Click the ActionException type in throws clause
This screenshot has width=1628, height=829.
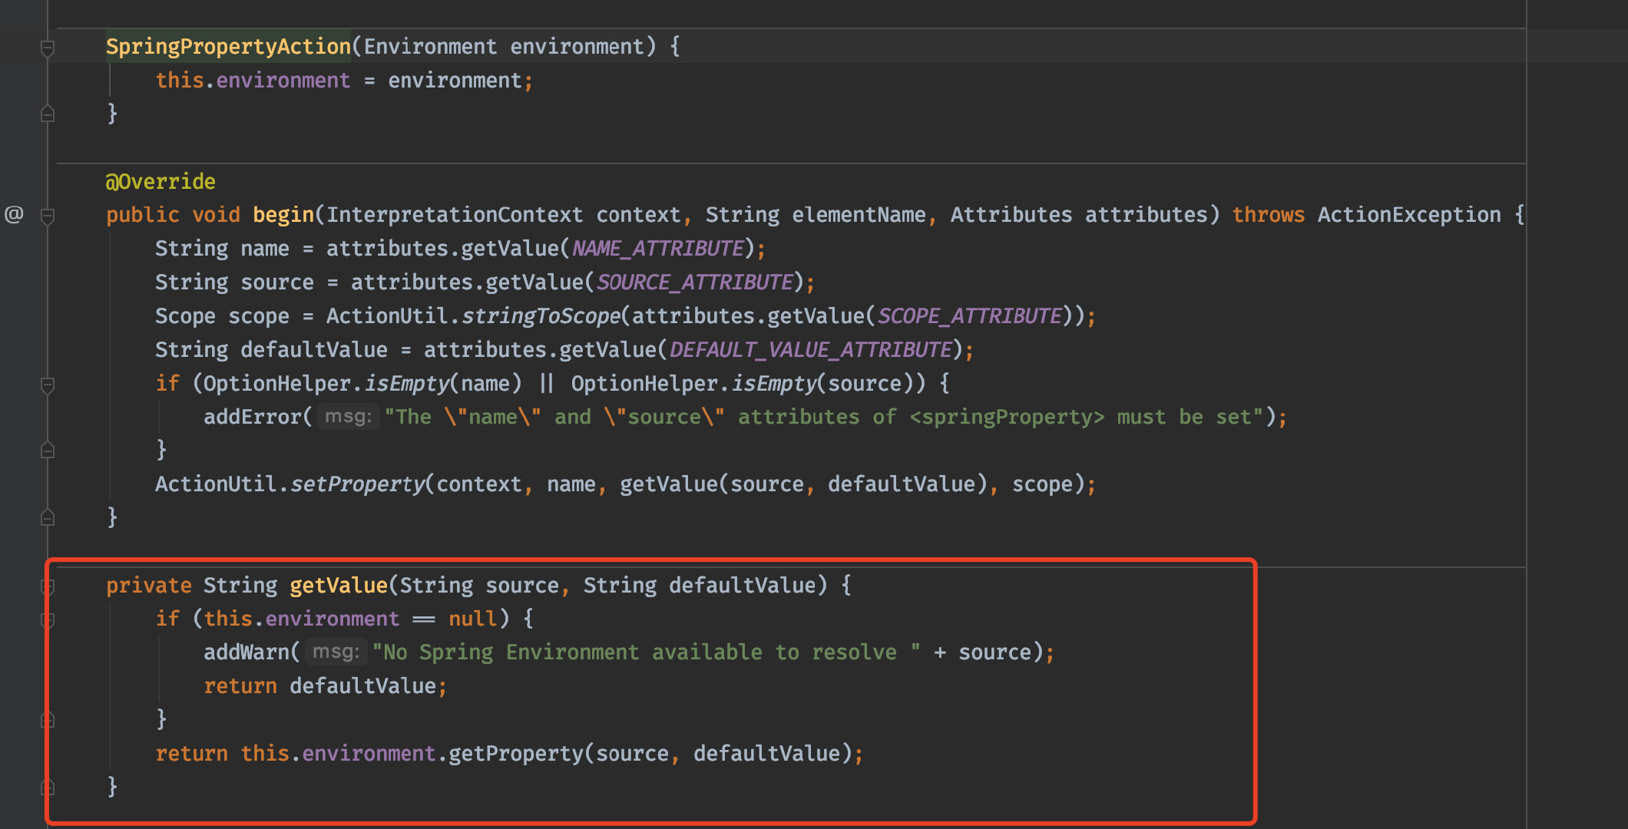tap(1409, 215)
